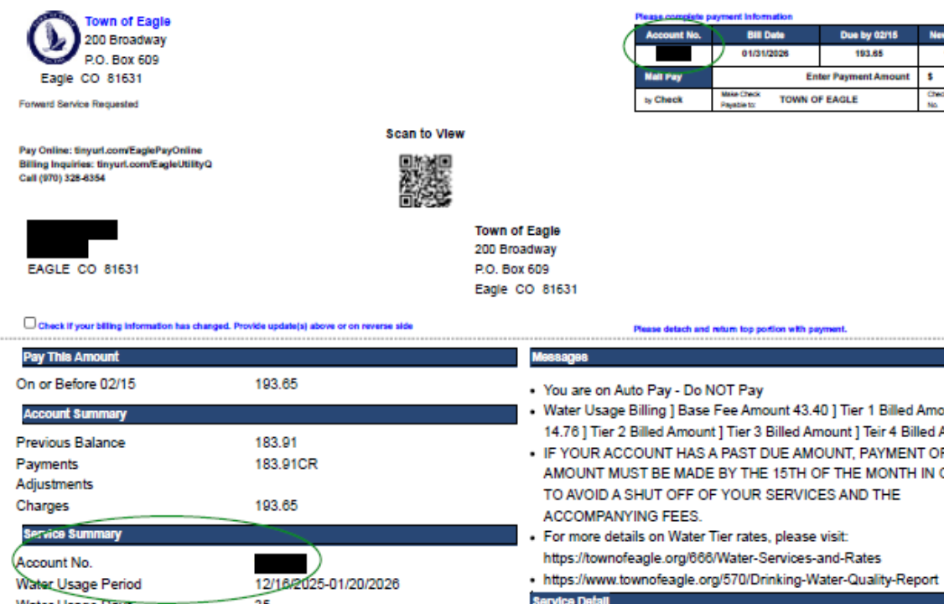This screenshot has width=944, height=604.
Task: Click the Pay Online tinyurl text
Action: [111, 150]
